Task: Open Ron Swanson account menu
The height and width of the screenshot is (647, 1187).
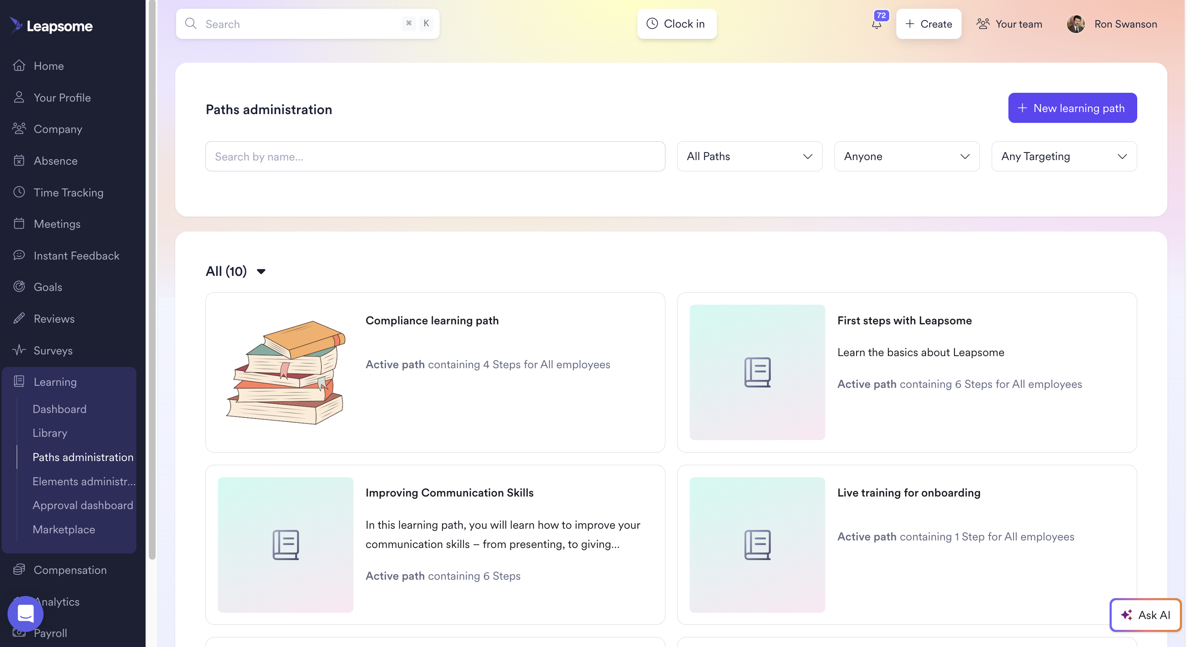Action: [x=1112, y=24]
